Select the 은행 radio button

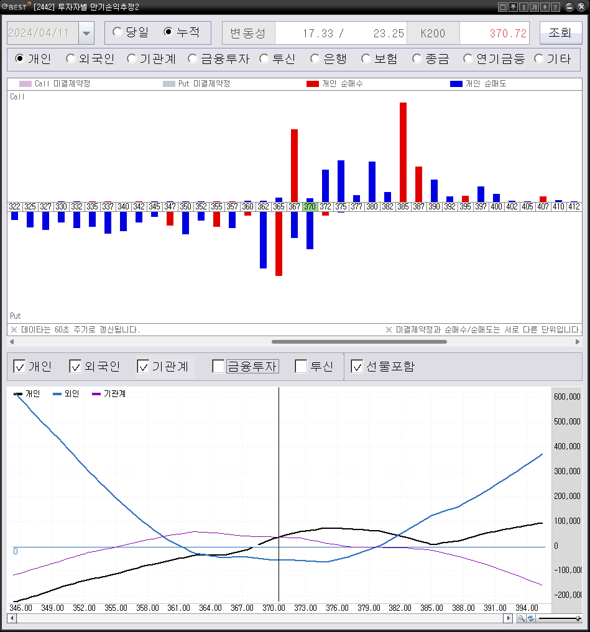coord(315,59)
